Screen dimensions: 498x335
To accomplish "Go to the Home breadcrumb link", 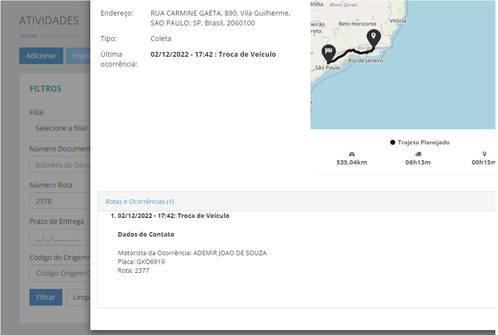I will pyautogui.click(x=28, y=35).
